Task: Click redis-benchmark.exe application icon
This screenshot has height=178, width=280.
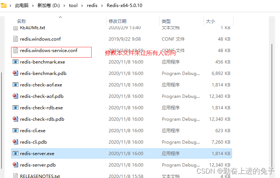Action: (x=16, y=62)
